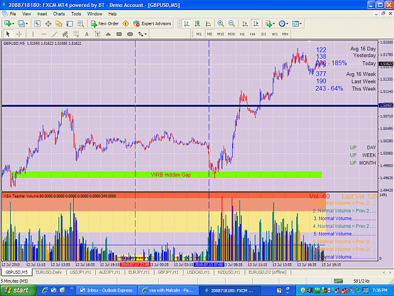The image size is (394, 296).
Task: Toggle Chart Shift
Action: point(256,23)
